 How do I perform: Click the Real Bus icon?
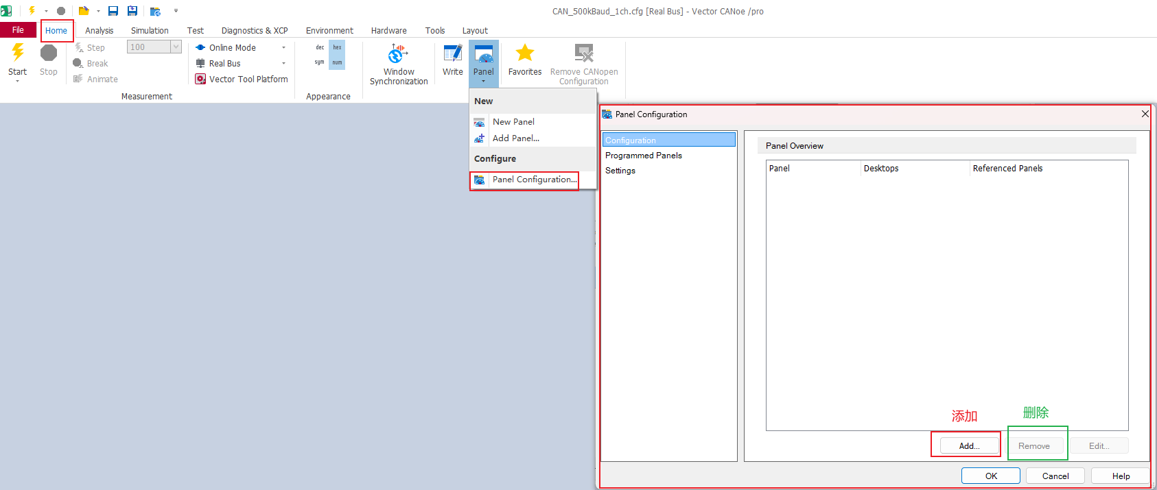pyautogui.click(x=200, y=63)
